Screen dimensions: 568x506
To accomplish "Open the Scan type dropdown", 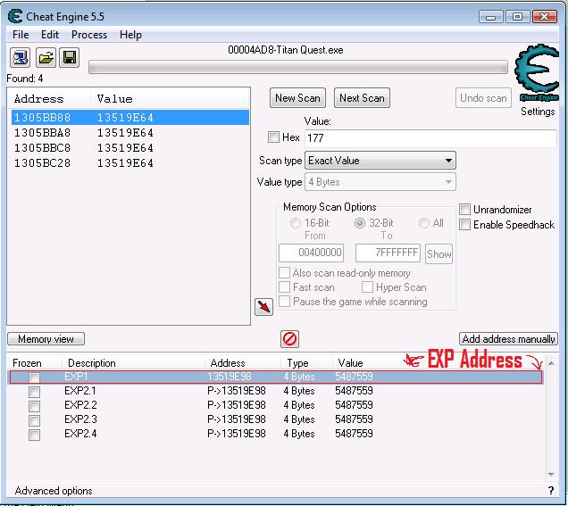I will [380, 161].
